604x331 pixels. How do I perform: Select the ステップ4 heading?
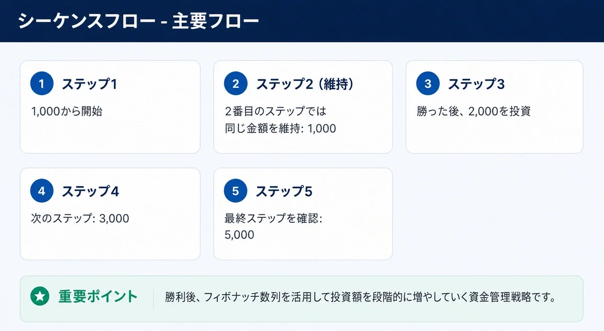pos(90,191)
